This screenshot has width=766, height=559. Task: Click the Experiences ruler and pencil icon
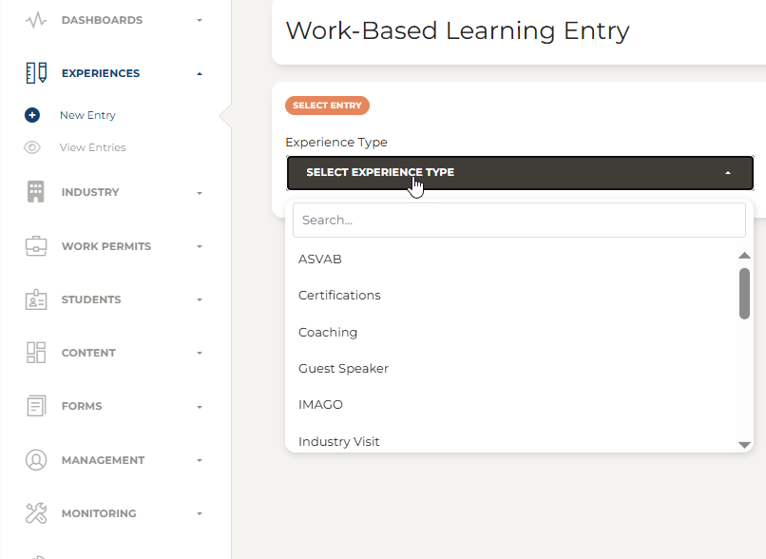(36, 73)
